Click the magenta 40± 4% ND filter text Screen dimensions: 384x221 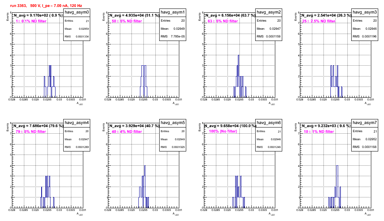coord(127,132)
